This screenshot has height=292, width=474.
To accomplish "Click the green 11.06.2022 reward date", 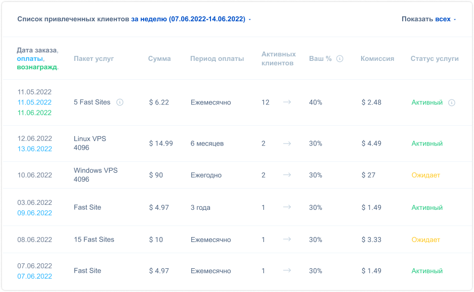I will (35, 113).
